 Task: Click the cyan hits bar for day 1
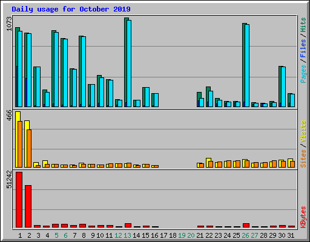pyautogui.click(x=20, y=69)
